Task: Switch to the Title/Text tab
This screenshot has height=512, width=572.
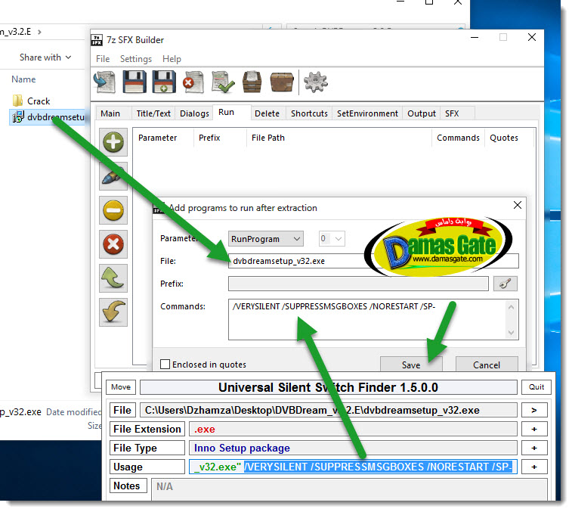Action: coord(153,113)
